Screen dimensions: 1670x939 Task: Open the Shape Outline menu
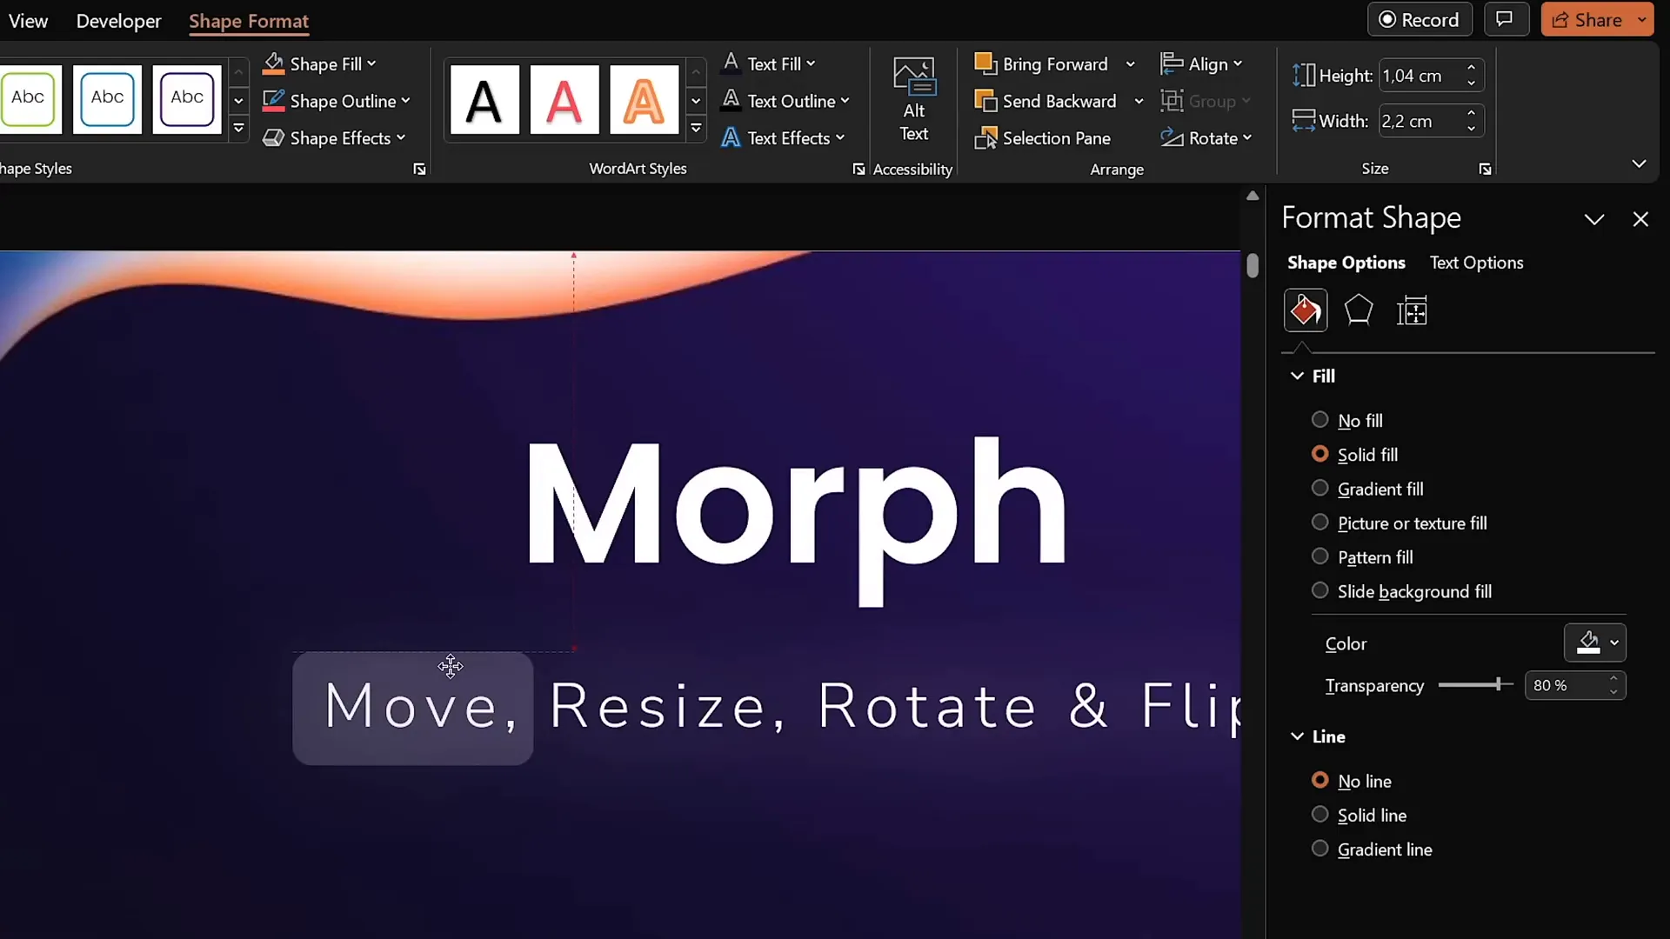[x=336, y=101]
